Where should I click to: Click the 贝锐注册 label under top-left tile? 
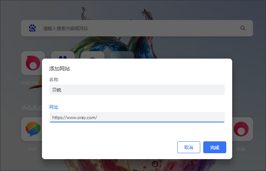pyautogui.click(x=31, y=83)
